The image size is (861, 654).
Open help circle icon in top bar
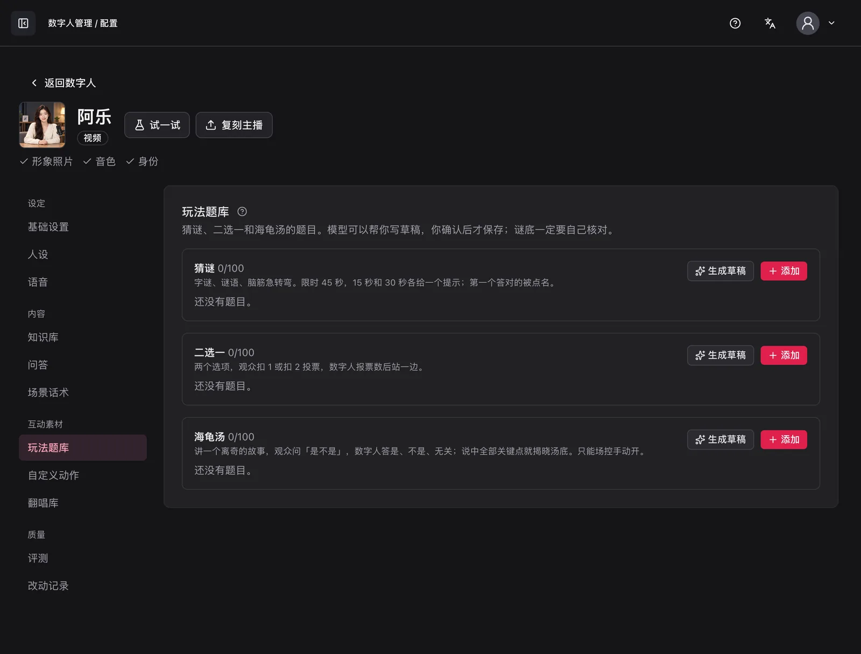[x=735, y=23]
